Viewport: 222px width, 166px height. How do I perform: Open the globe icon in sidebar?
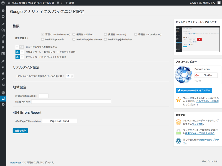[3, 93]
